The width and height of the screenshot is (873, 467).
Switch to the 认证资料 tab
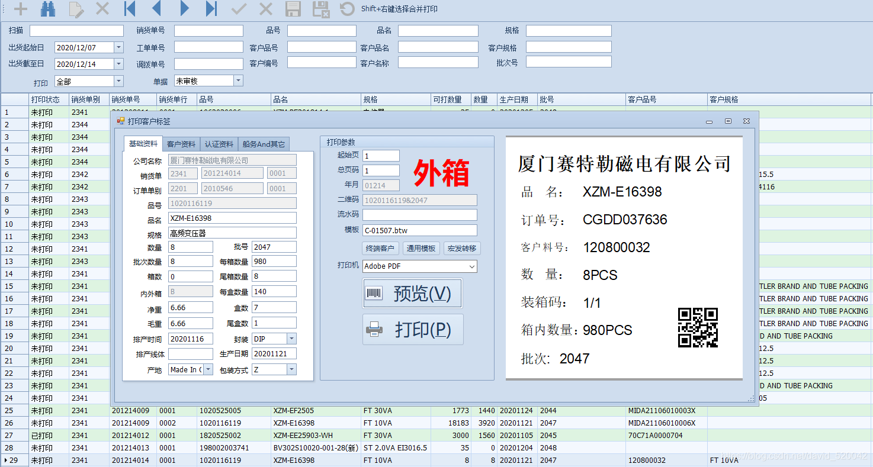pos(219,143)
